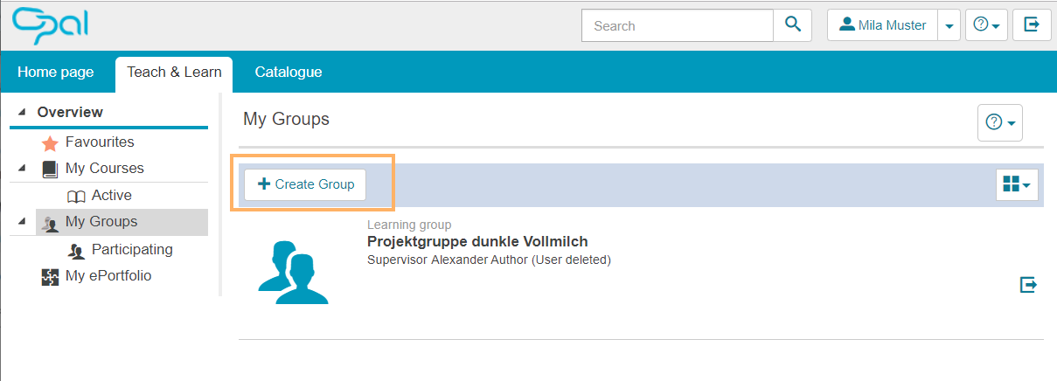This screenshot has height=381, width=1057.
Task: Open Mila Muster profile
Action: pos(882,25)
